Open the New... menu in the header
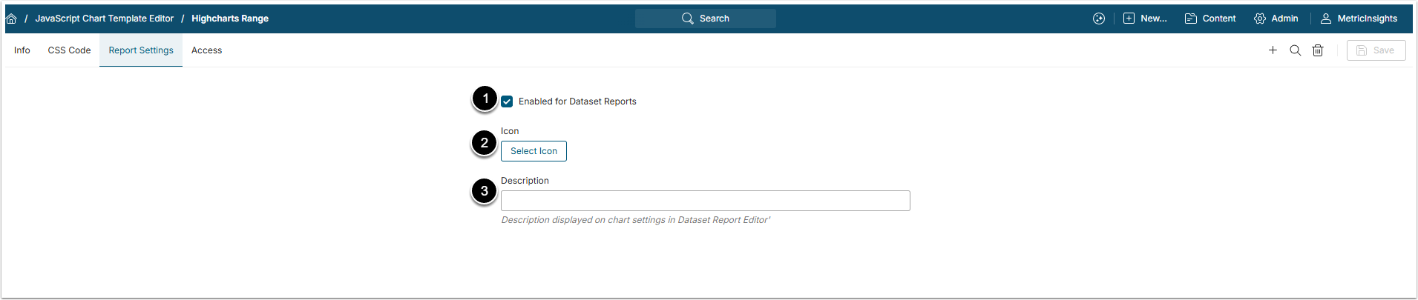This screenshot has height=300, width=1418. pyautogui.click(x=1145, y=19)
